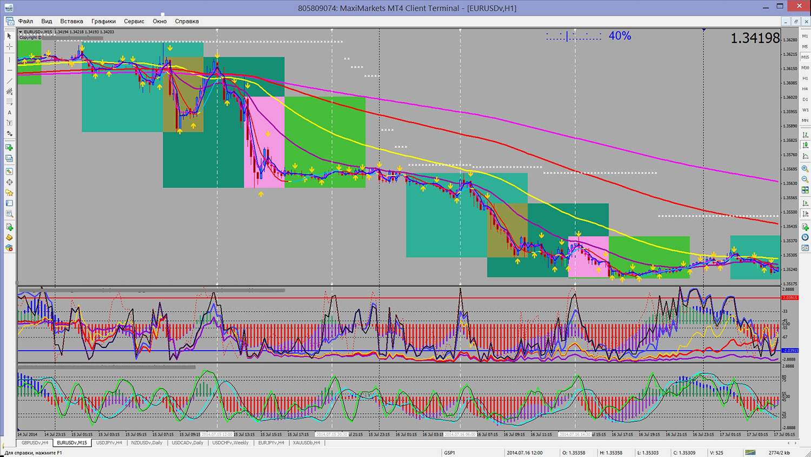811x457 pixels.
Task: Open the arrows objects tool
Action: [9, 133]
